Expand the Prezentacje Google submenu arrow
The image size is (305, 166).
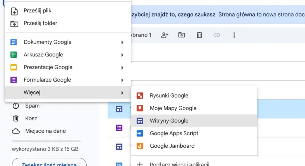[x=122, y=68]
